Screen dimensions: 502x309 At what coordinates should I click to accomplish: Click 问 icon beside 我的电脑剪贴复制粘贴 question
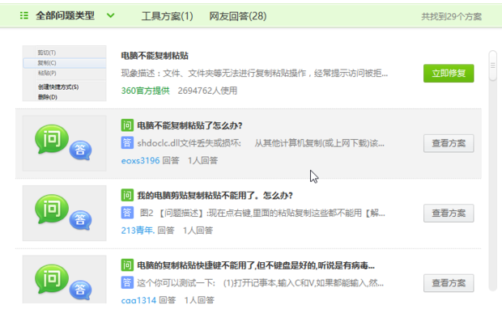tap(127, 195)
